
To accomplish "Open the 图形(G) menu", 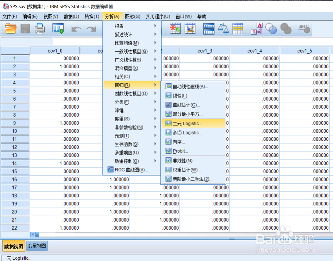I will pos(133,17).
